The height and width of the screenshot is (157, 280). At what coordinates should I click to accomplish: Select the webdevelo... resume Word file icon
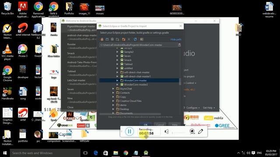click(269, 10)
